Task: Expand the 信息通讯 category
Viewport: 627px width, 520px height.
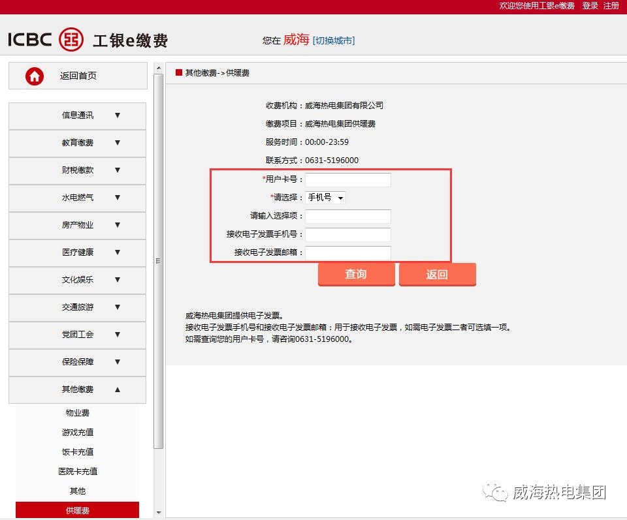Action: coord(78,115)
